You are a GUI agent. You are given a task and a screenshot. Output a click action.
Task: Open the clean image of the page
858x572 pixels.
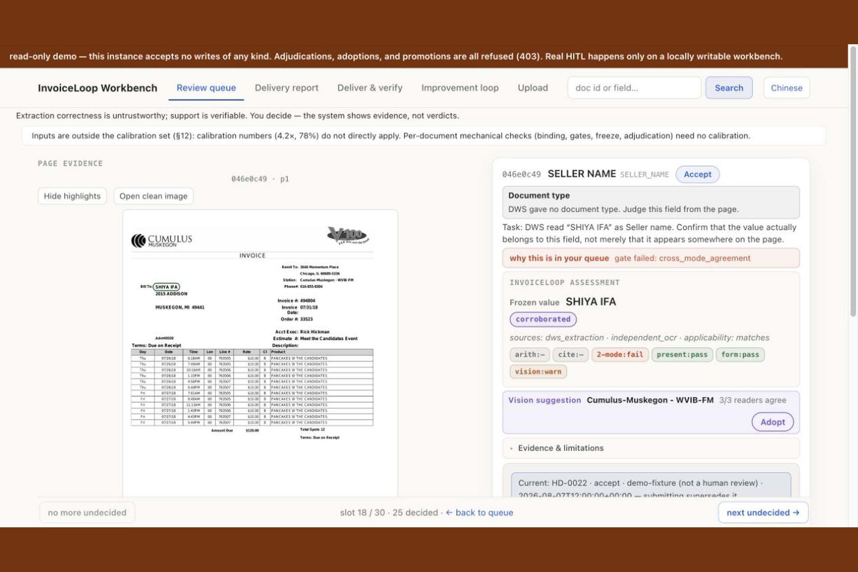point(153,196)
